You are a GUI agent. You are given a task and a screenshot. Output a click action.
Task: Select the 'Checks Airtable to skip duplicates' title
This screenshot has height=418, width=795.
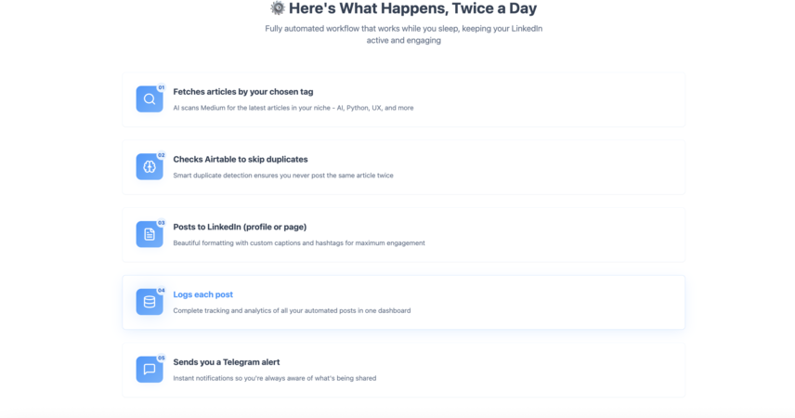point(241,159)
